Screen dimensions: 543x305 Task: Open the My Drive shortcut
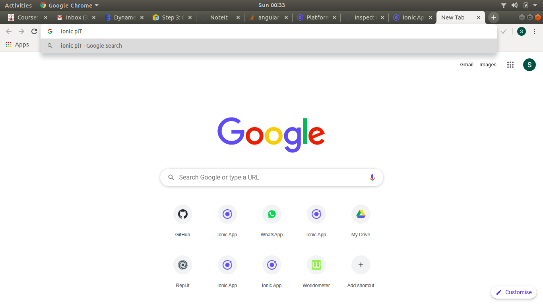click(x=361, y=221)
